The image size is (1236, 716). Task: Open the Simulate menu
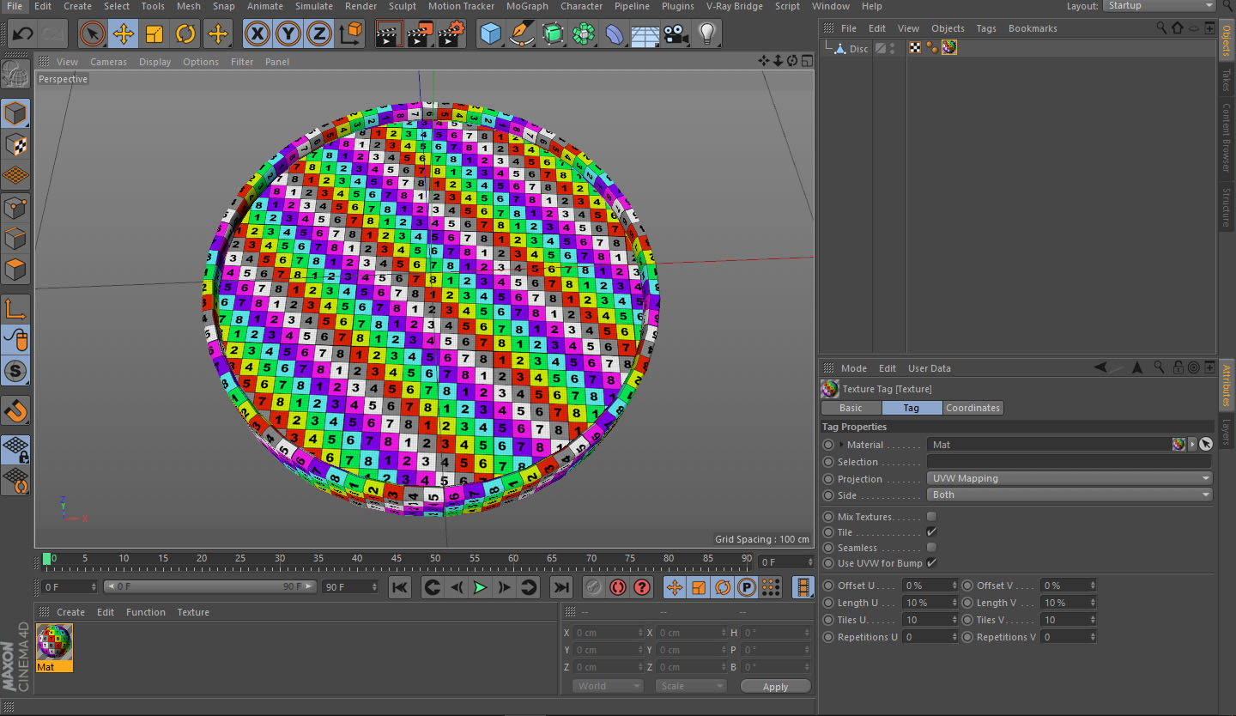pyautogui.click(x=314, y=6)
